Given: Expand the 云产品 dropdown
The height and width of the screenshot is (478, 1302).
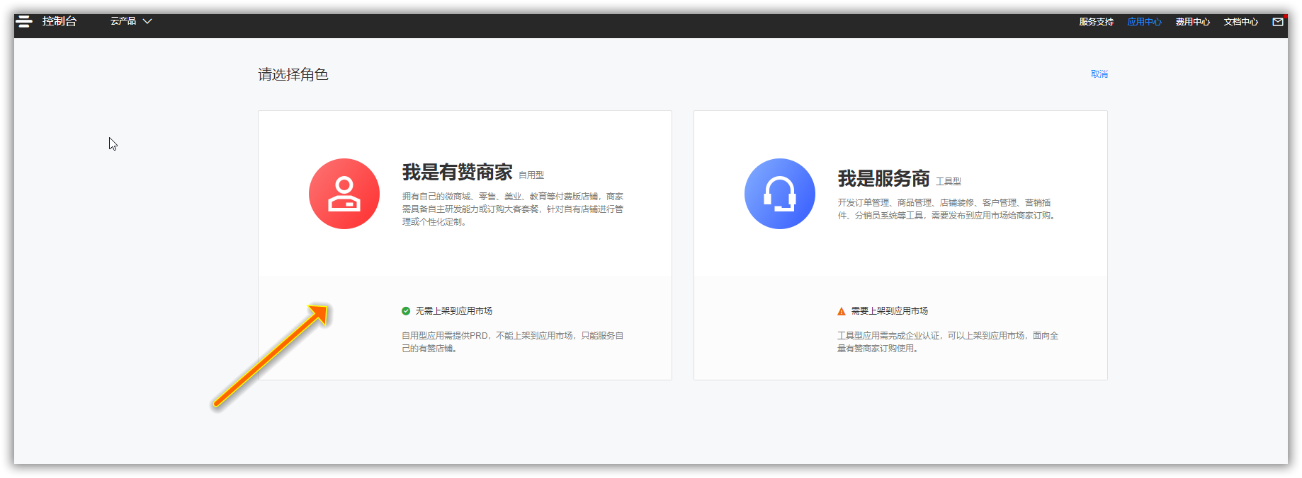Looking at the screenshot, I should pyautogui.click(x=131, y=21).
